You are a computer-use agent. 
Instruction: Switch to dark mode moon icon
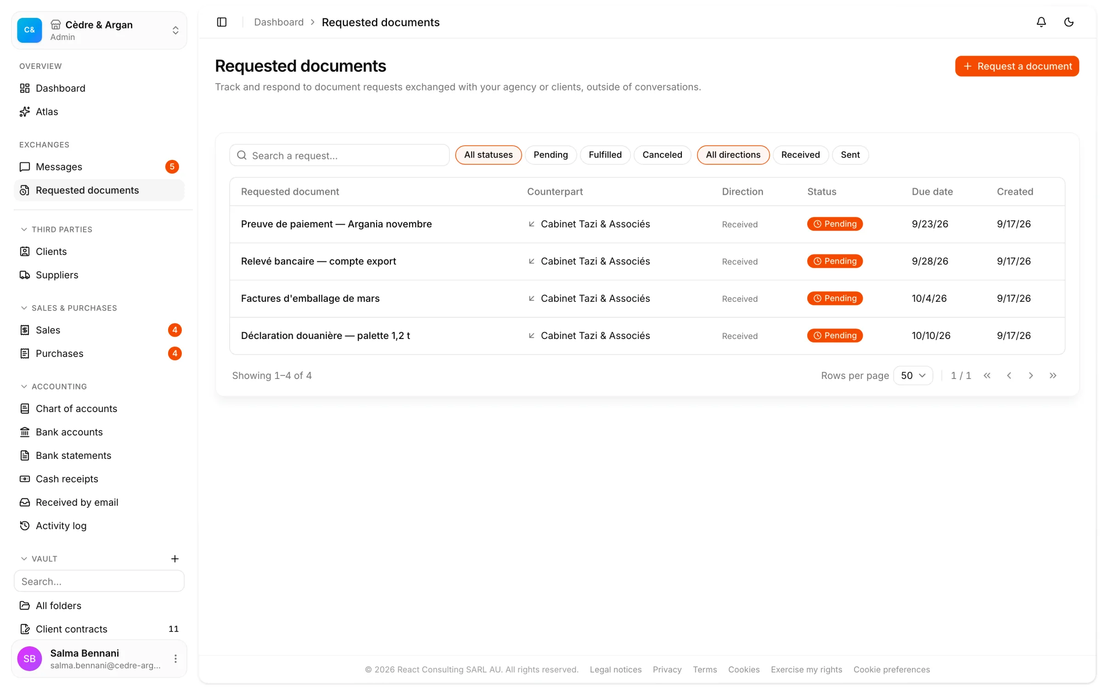(x=1068, y=22)
